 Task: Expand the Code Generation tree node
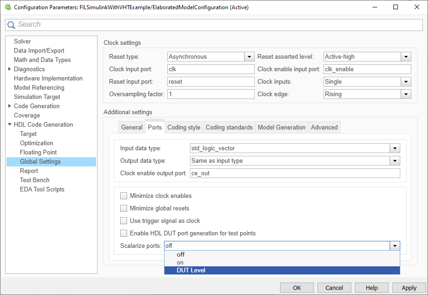click(10, 106)
